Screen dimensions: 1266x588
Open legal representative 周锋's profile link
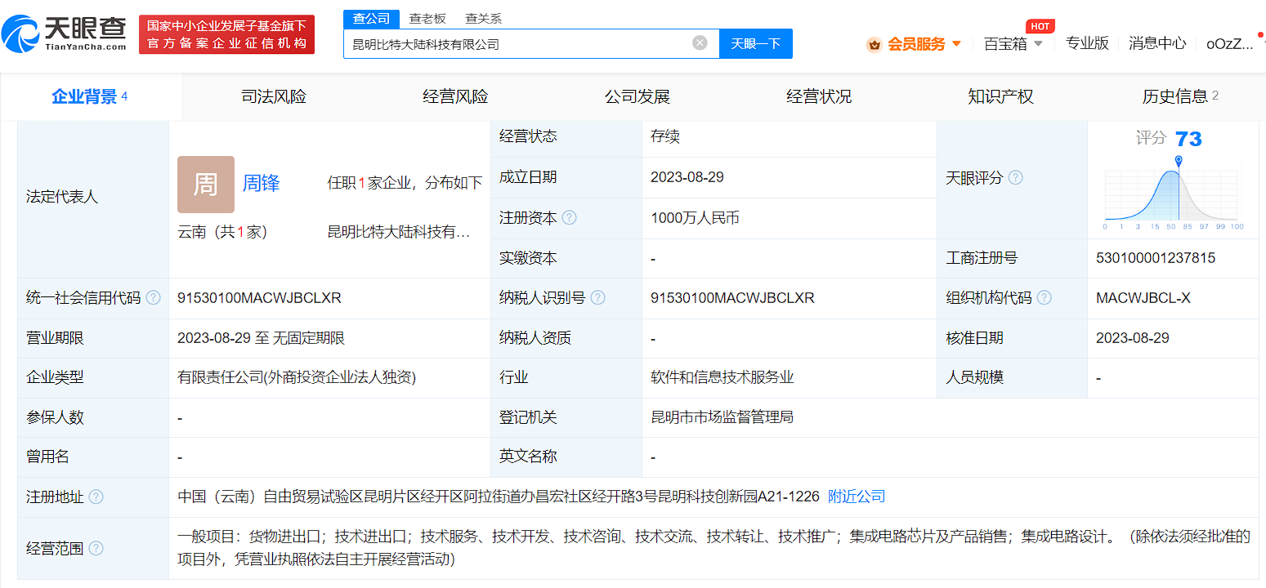tap(262, 183)
